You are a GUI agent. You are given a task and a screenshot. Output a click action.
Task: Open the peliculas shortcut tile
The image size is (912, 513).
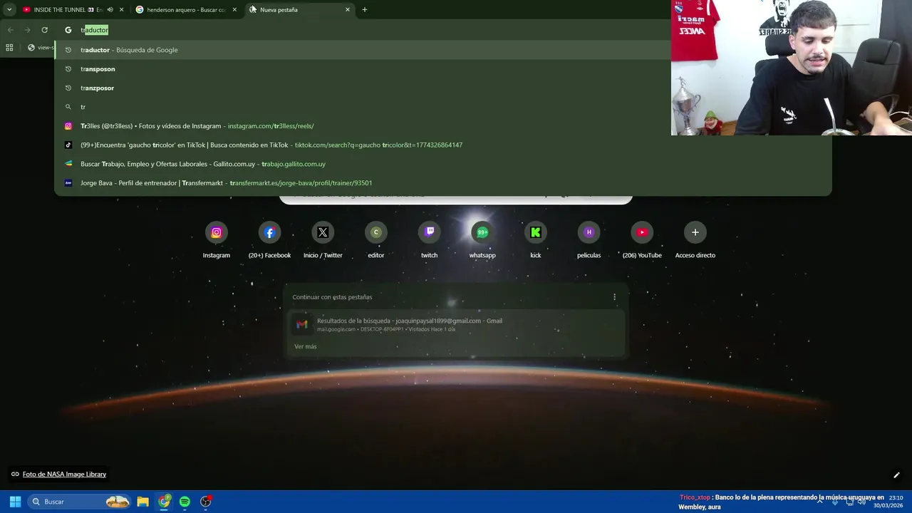click(589, 241)
